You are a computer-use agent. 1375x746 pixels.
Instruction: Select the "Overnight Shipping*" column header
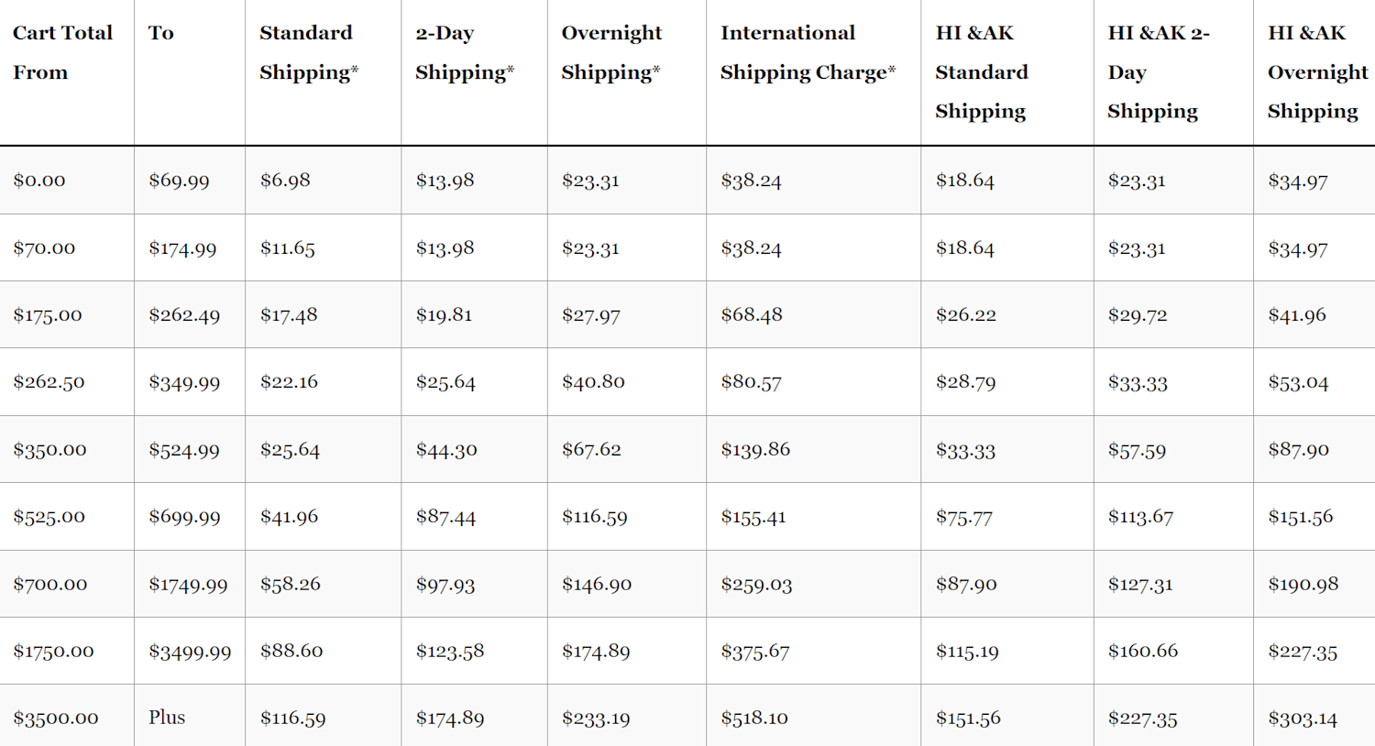pyautogui.click(x=611, y=52)
